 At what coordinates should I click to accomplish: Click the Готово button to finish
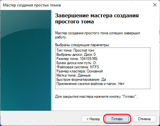tap(117, 119)
